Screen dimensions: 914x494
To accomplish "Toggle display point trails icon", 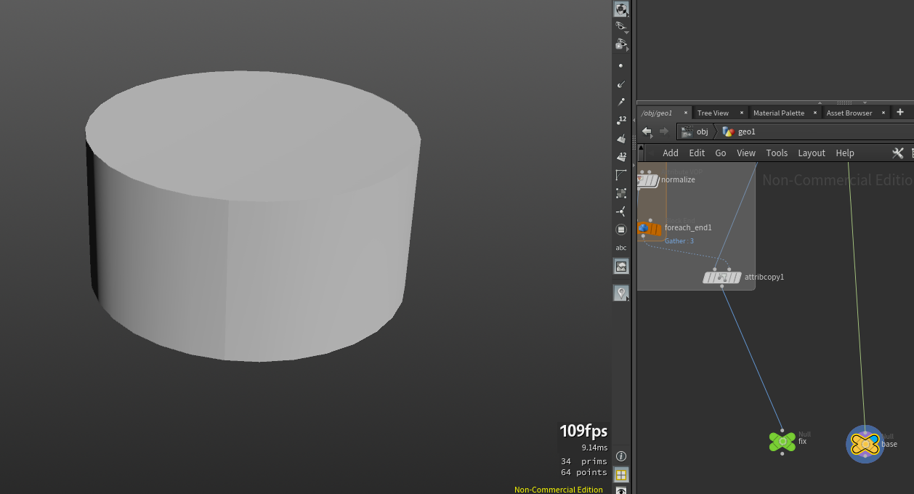I will [620, 102].
